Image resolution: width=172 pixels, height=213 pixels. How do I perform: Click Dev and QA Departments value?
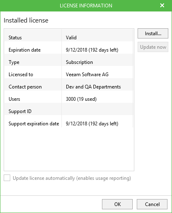pyautogui.click(x=93, y=87)
